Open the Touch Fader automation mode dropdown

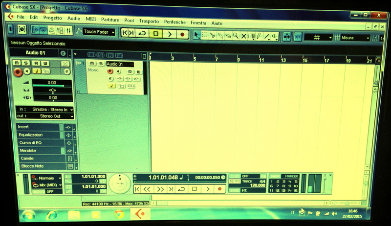pyautogui.click(x=99, y=32)
